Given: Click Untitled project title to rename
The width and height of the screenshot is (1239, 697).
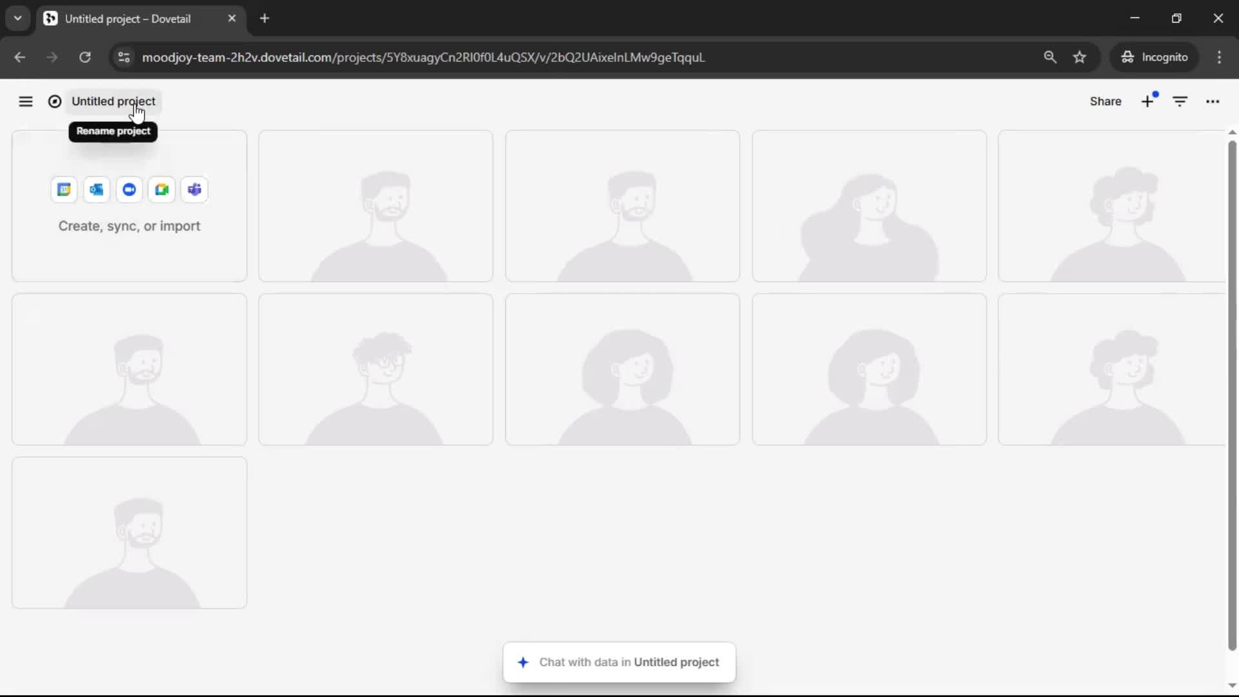Looking at the screenshot, I should pyautogui.click(x=113, y=101).
